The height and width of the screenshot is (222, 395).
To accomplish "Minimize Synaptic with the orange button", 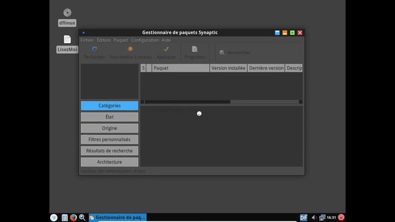I will click(x=285, y=33).
